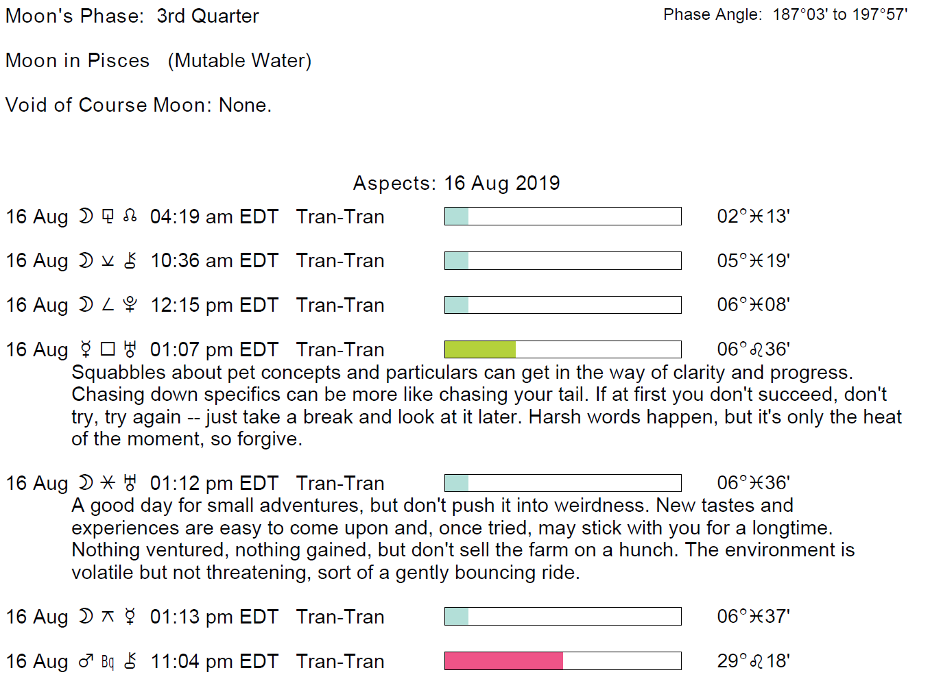This screenshot has height=679, width=930.
Task: Click the teal strength bar in the 12:15 pm row
Action: [457, 305]
